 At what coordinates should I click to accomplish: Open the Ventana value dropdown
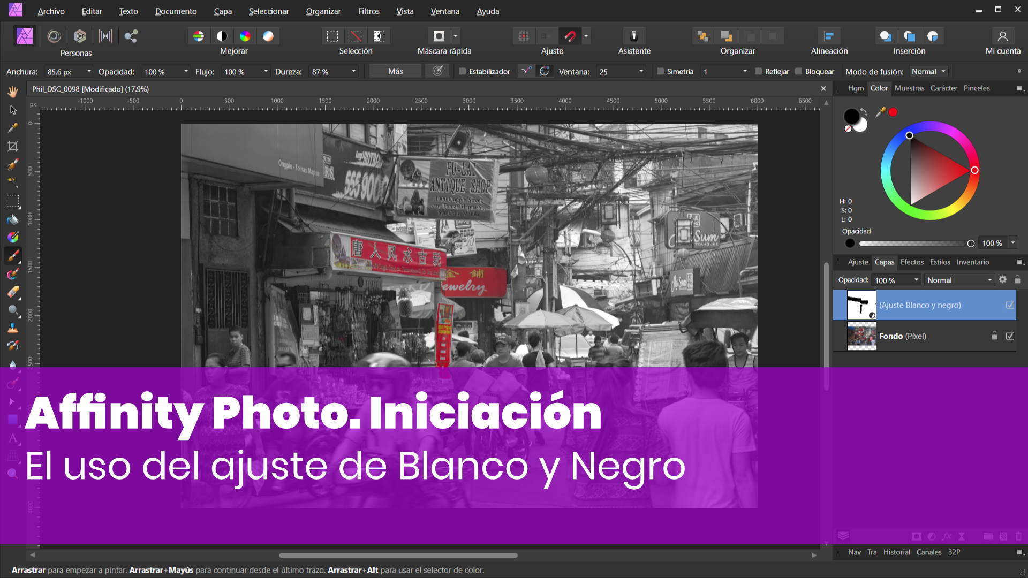pyautogui.click(x=641, y=71)
